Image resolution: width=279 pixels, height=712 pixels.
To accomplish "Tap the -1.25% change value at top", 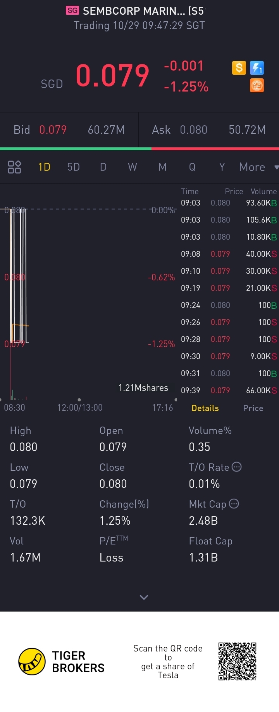I will click(x=186, y=87).
